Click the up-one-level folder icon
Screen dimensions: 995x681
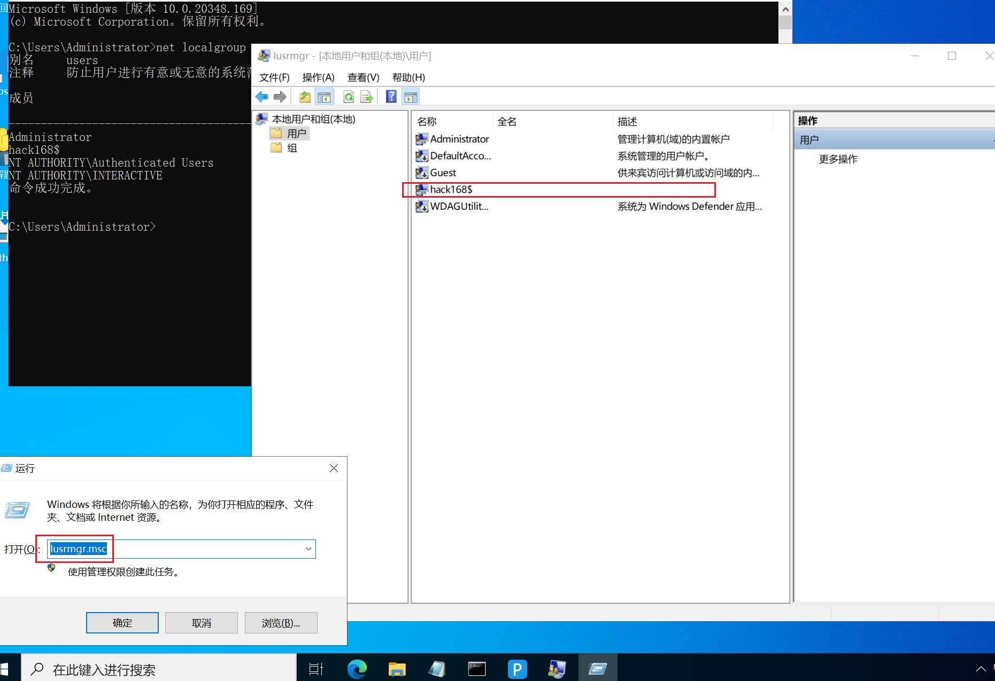tap(305, 97)
